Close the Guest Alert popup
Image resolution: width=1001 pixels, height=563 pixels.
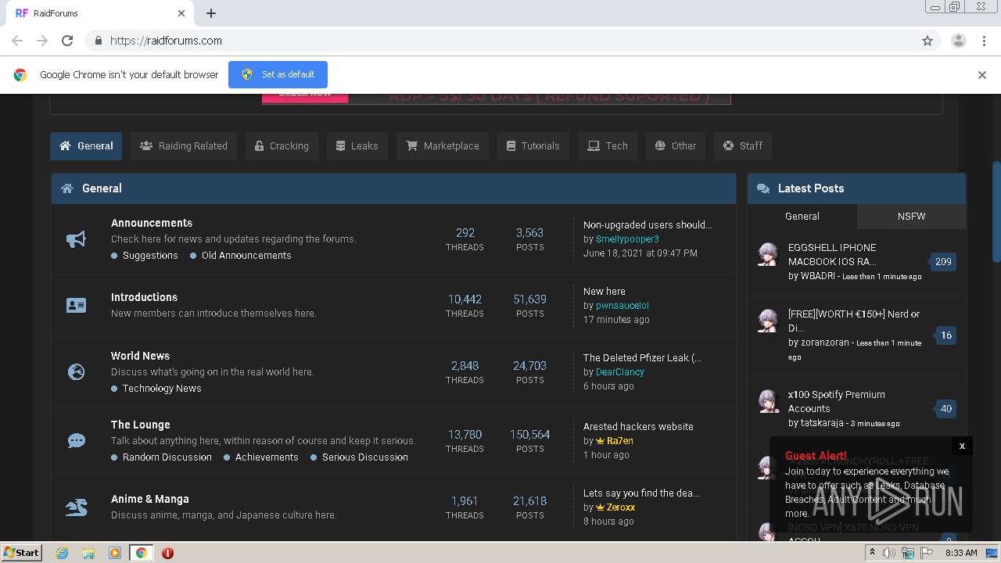[962, 446]
